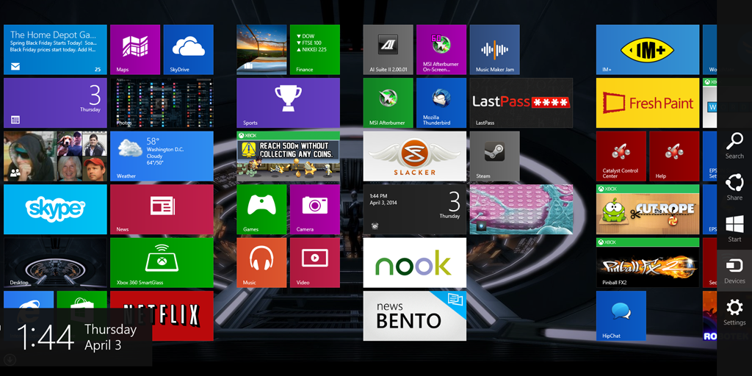Open the Games tile
This screenshot has height=376, width=752.
pos(261,209)
